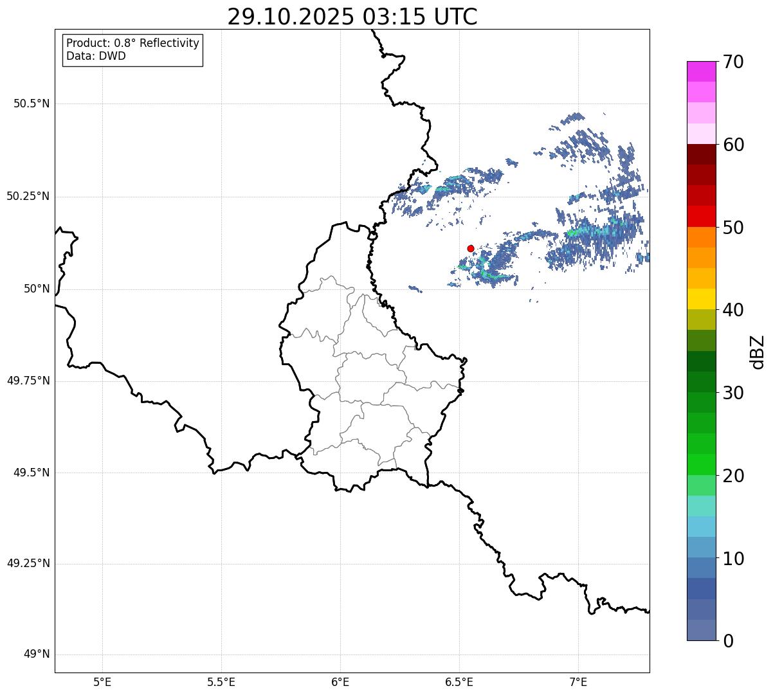This screenshot has width=773, height=695.
Task: Click the 5°E longitude label
Action: (102, 682)
